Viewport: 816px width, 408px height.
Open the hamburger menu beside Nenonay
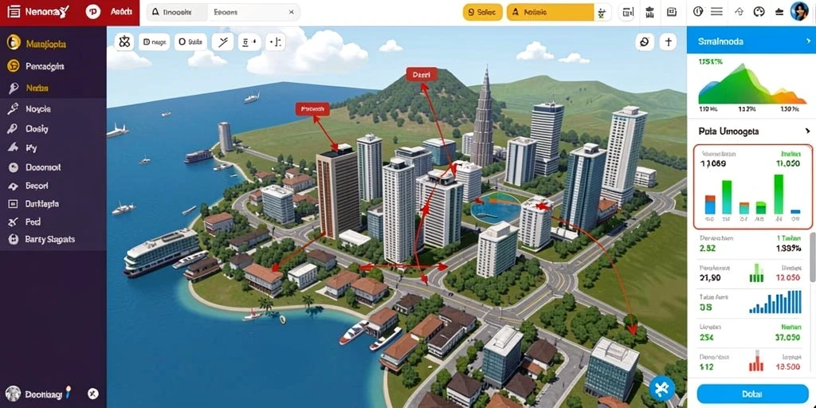[x=14, y=12]
